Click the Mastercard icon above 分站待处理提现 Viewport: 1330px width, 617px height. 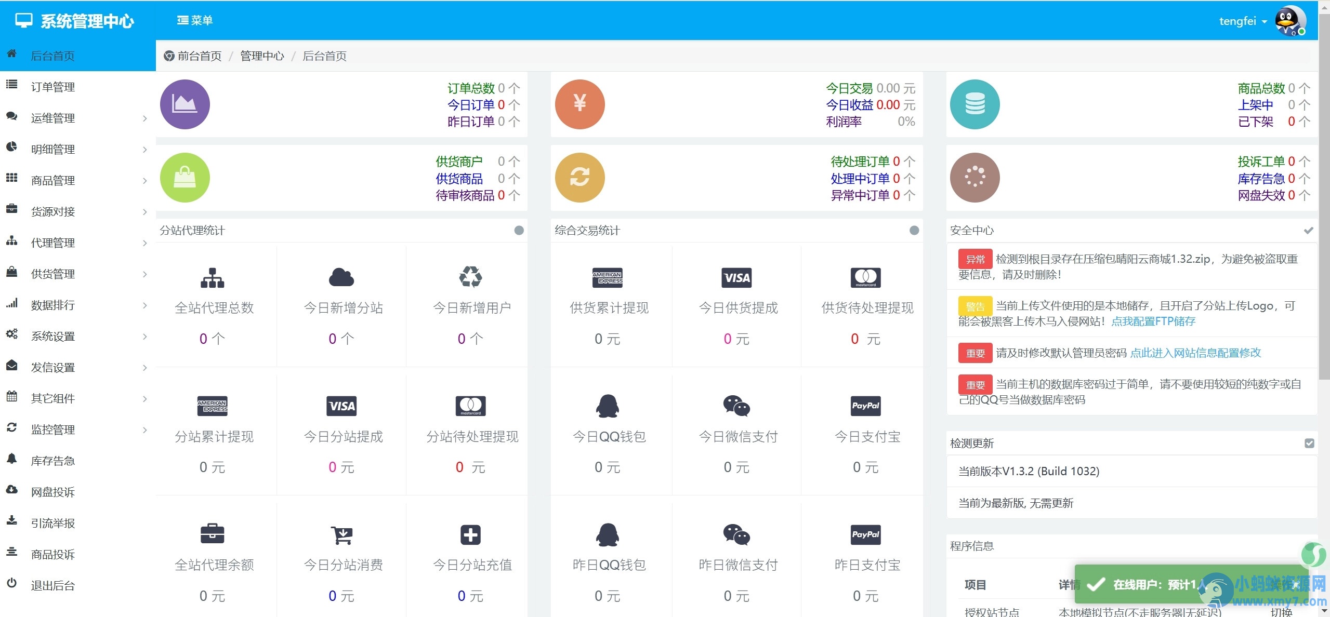[470, 406]
